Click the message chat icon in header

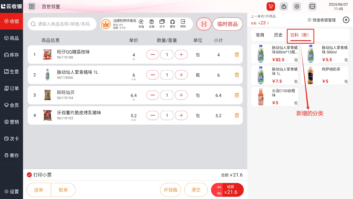point(312,7)
